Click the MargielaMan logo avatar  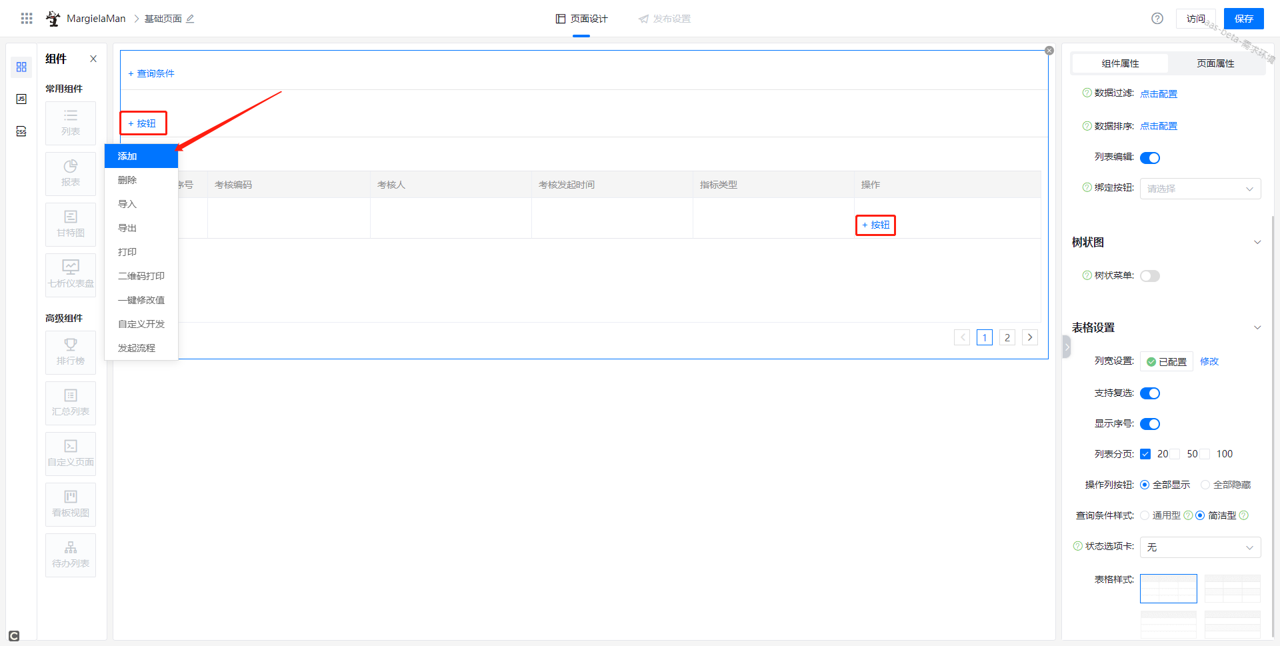(53, 19)
